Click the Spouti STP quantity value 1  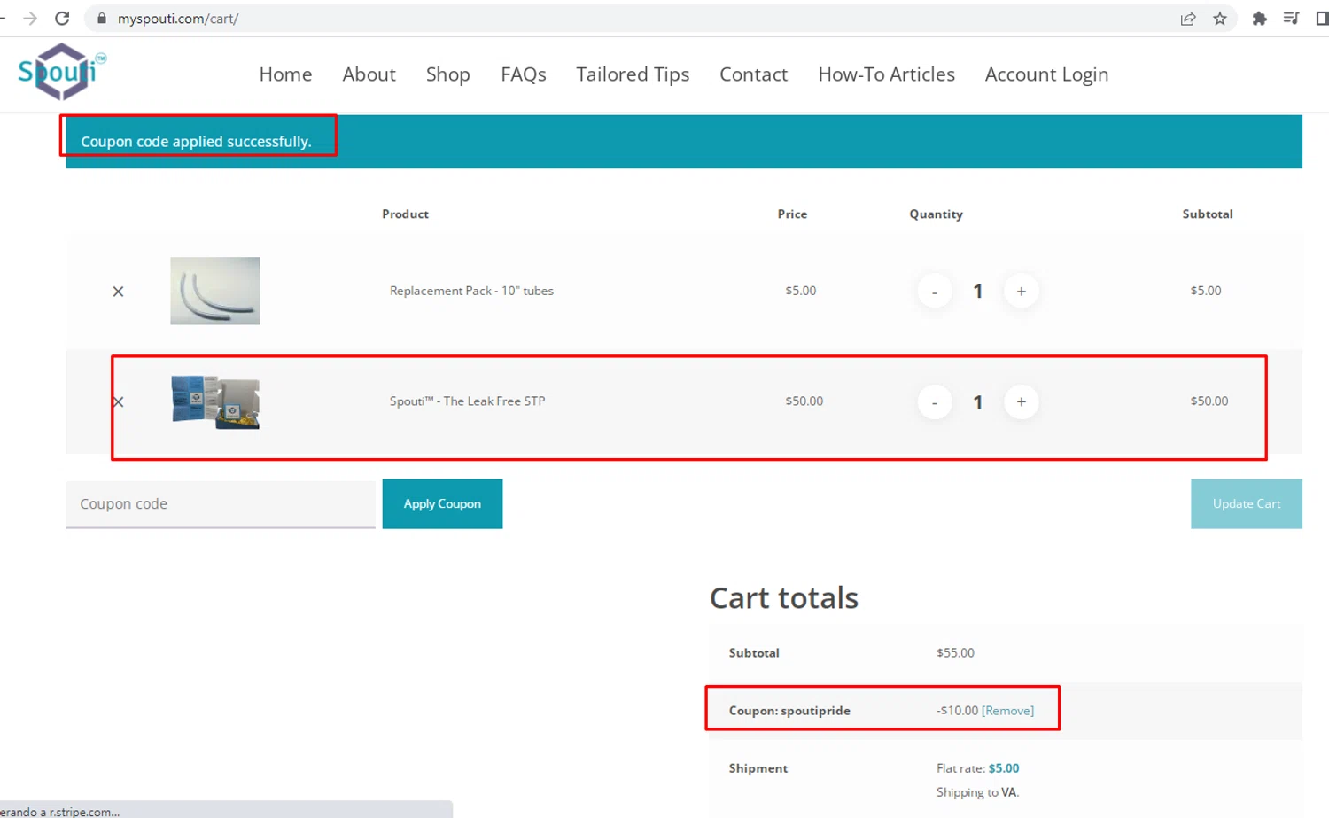coord(977,401)
